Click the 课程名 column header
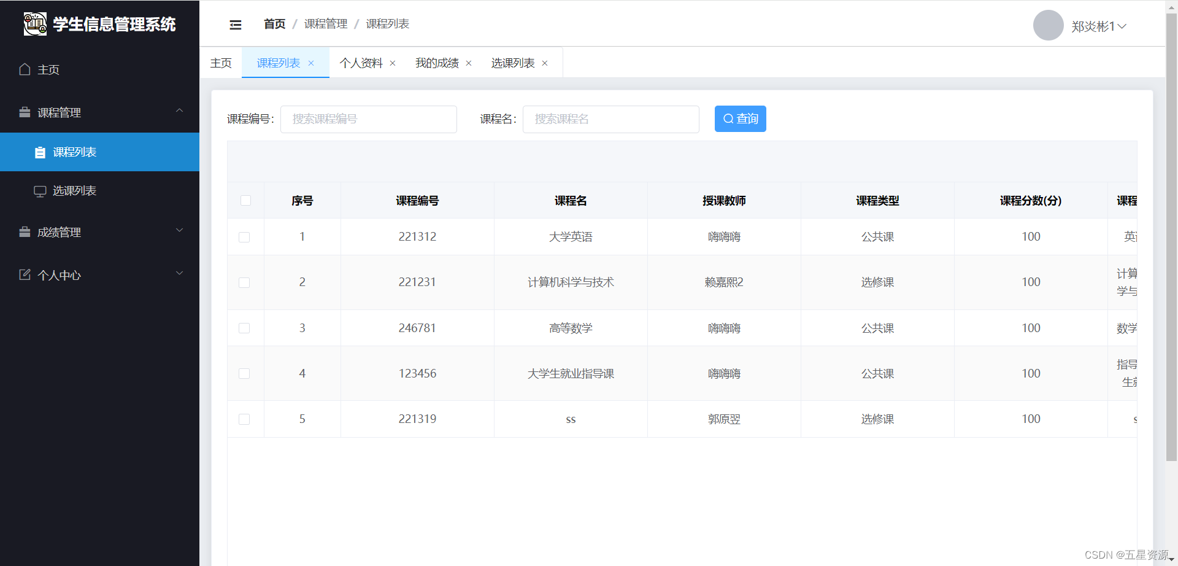 click(571, 201)
